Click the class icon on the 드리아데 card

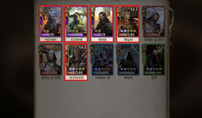(x=67, y=9)
